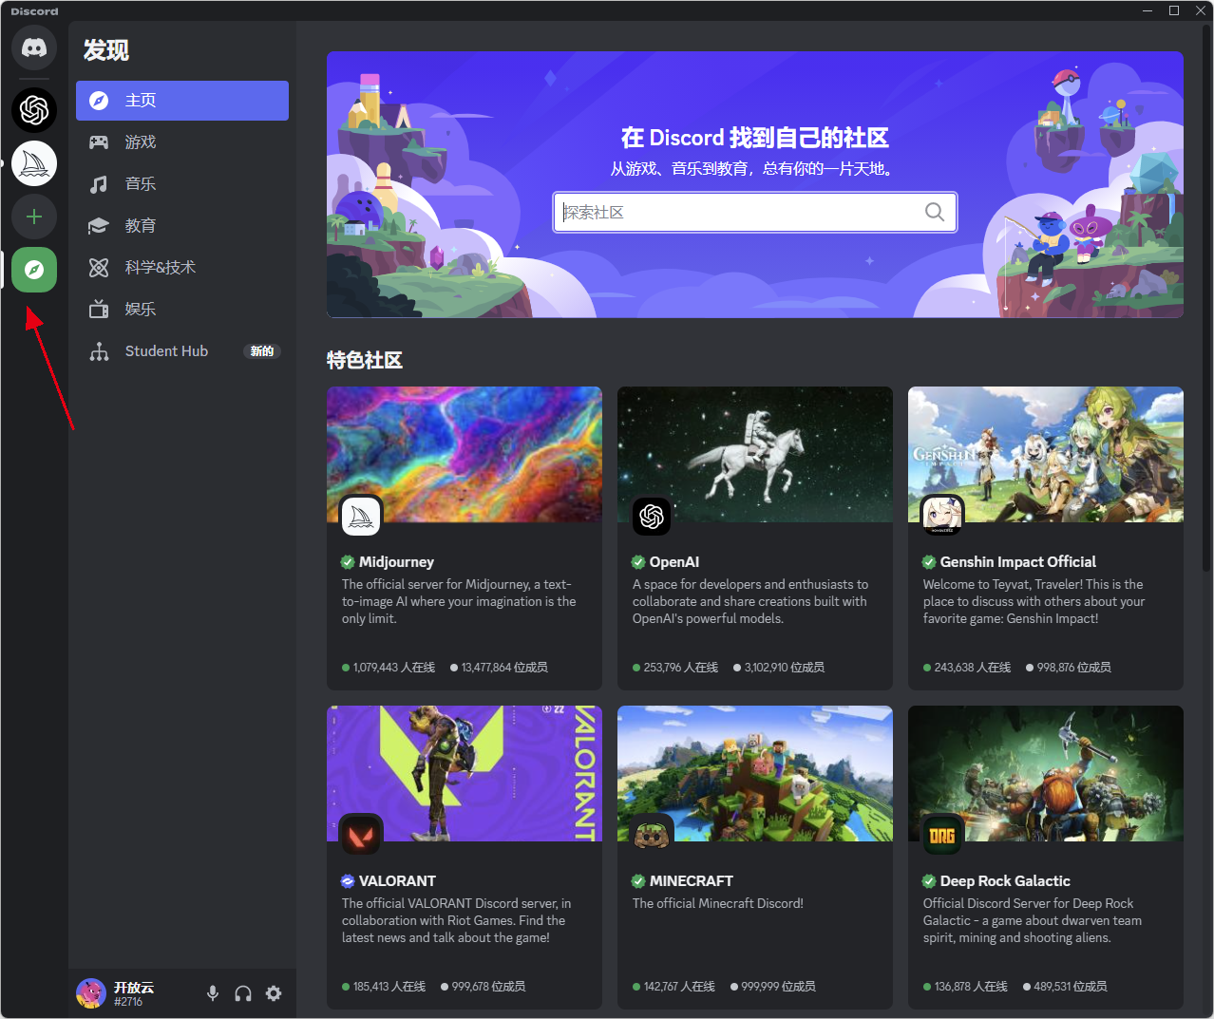The image size is (1214, 1019).
Task: Open Discord home direct messages icon
Action: [34, 47]
